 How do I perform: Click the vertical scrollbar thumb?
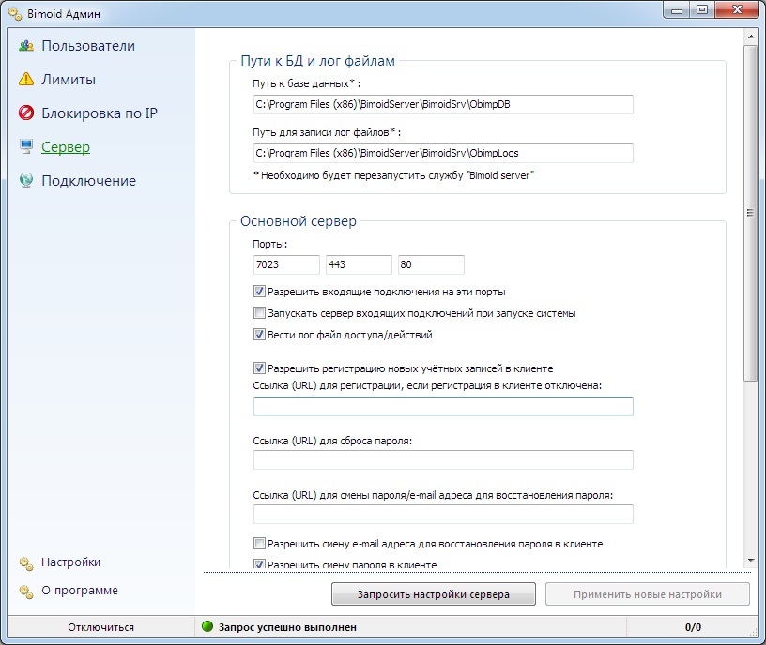tap(751, 213)
